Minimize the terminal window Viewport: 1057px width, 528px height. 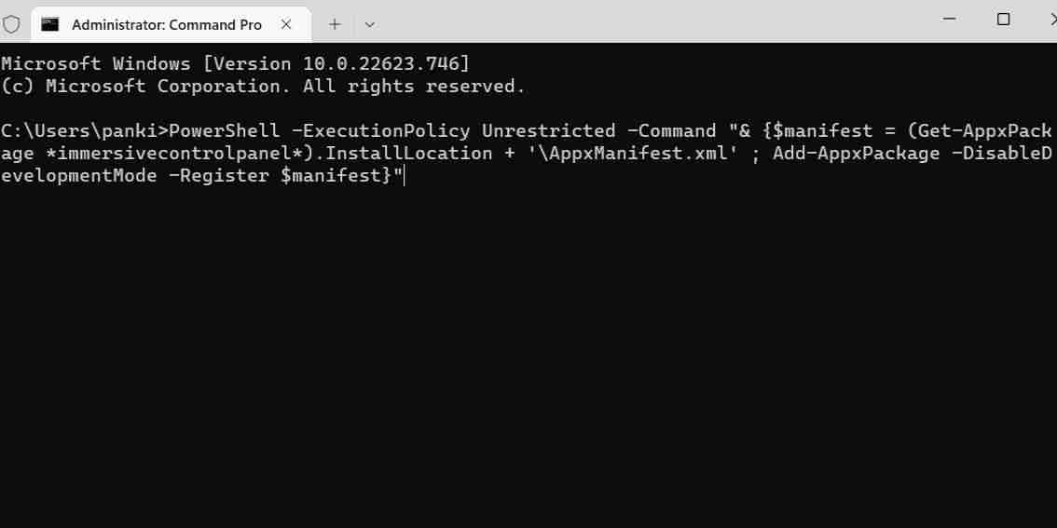pyautogui.click(x=950, y=20)
